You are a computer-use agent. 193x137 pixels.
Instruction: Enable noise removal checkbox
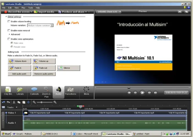pos(9,31)
